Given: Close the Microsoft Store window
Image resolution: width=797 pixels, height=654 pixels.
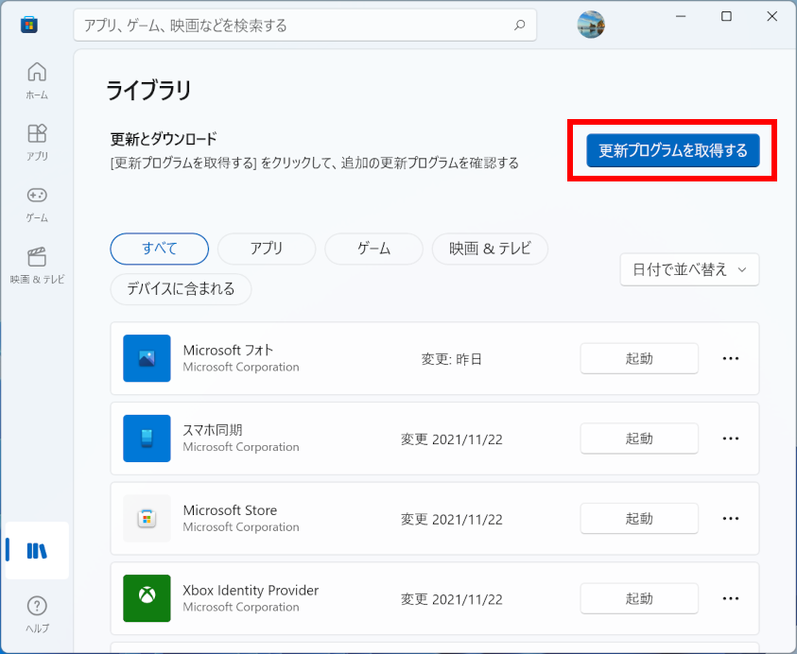Looking at the screenshot, I should (x=772, y=16).
